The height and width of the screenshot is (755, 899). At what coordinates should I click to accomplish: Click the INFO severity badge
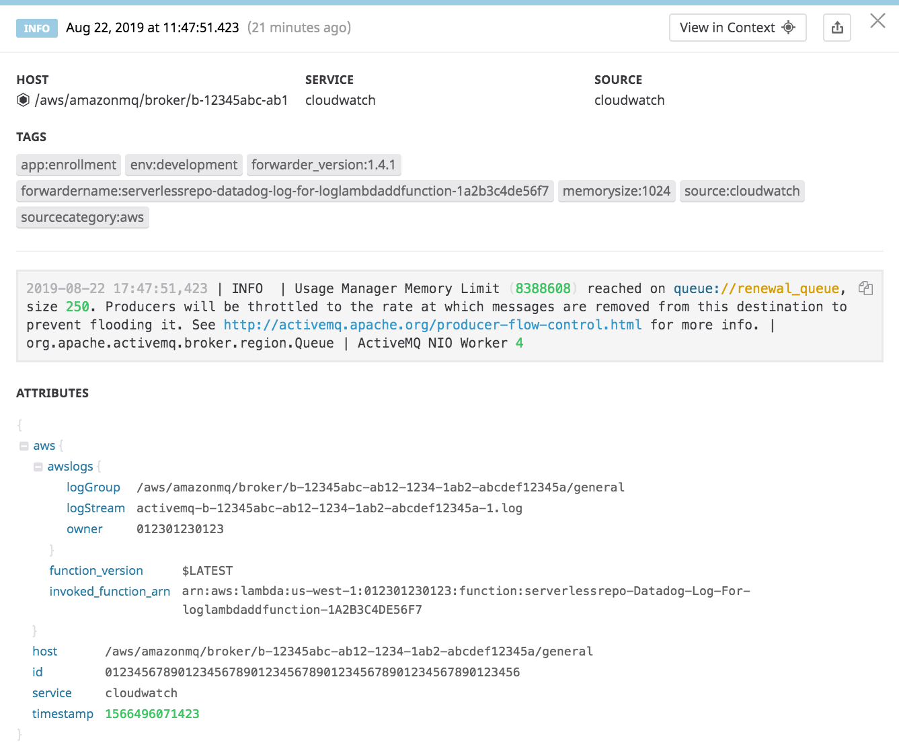click(x=36, y=28)
